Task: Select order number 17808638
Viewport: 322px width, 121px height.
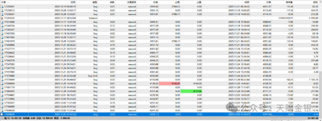Action: 10,110
